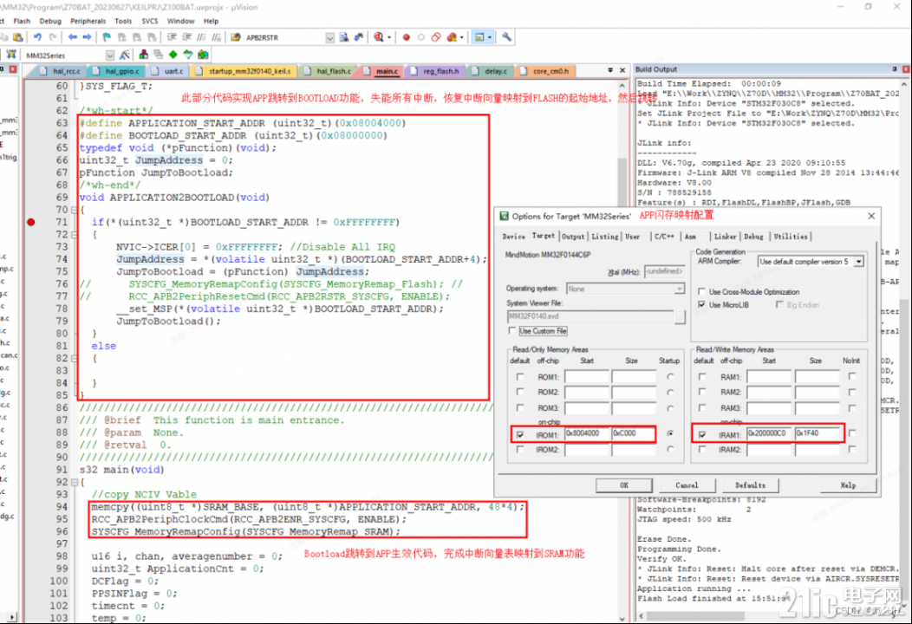Collapse the code block at line 70
Viewport: 912px width, 624px height.
pyautogui.click(x=74, y=210)
